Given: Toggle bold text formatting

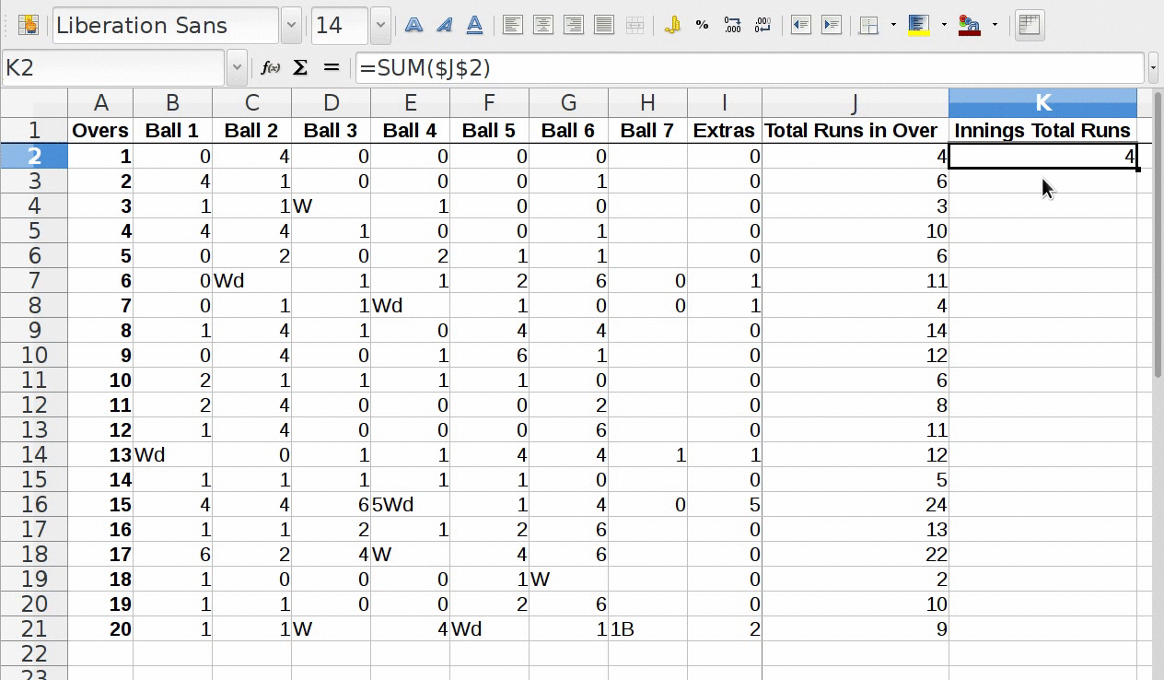Looking at the screenshot, I should click(x=414, y=26).
